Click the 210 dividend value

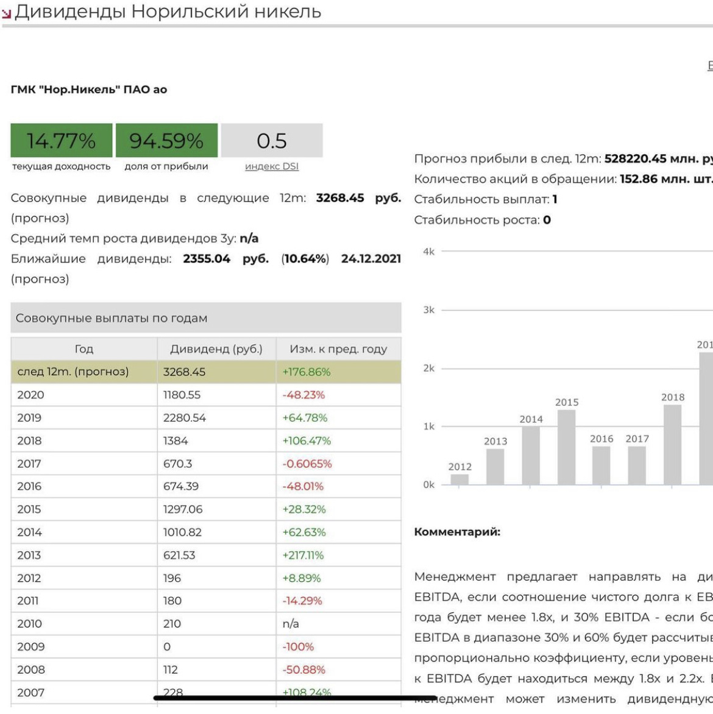click(x=172, y=623)
